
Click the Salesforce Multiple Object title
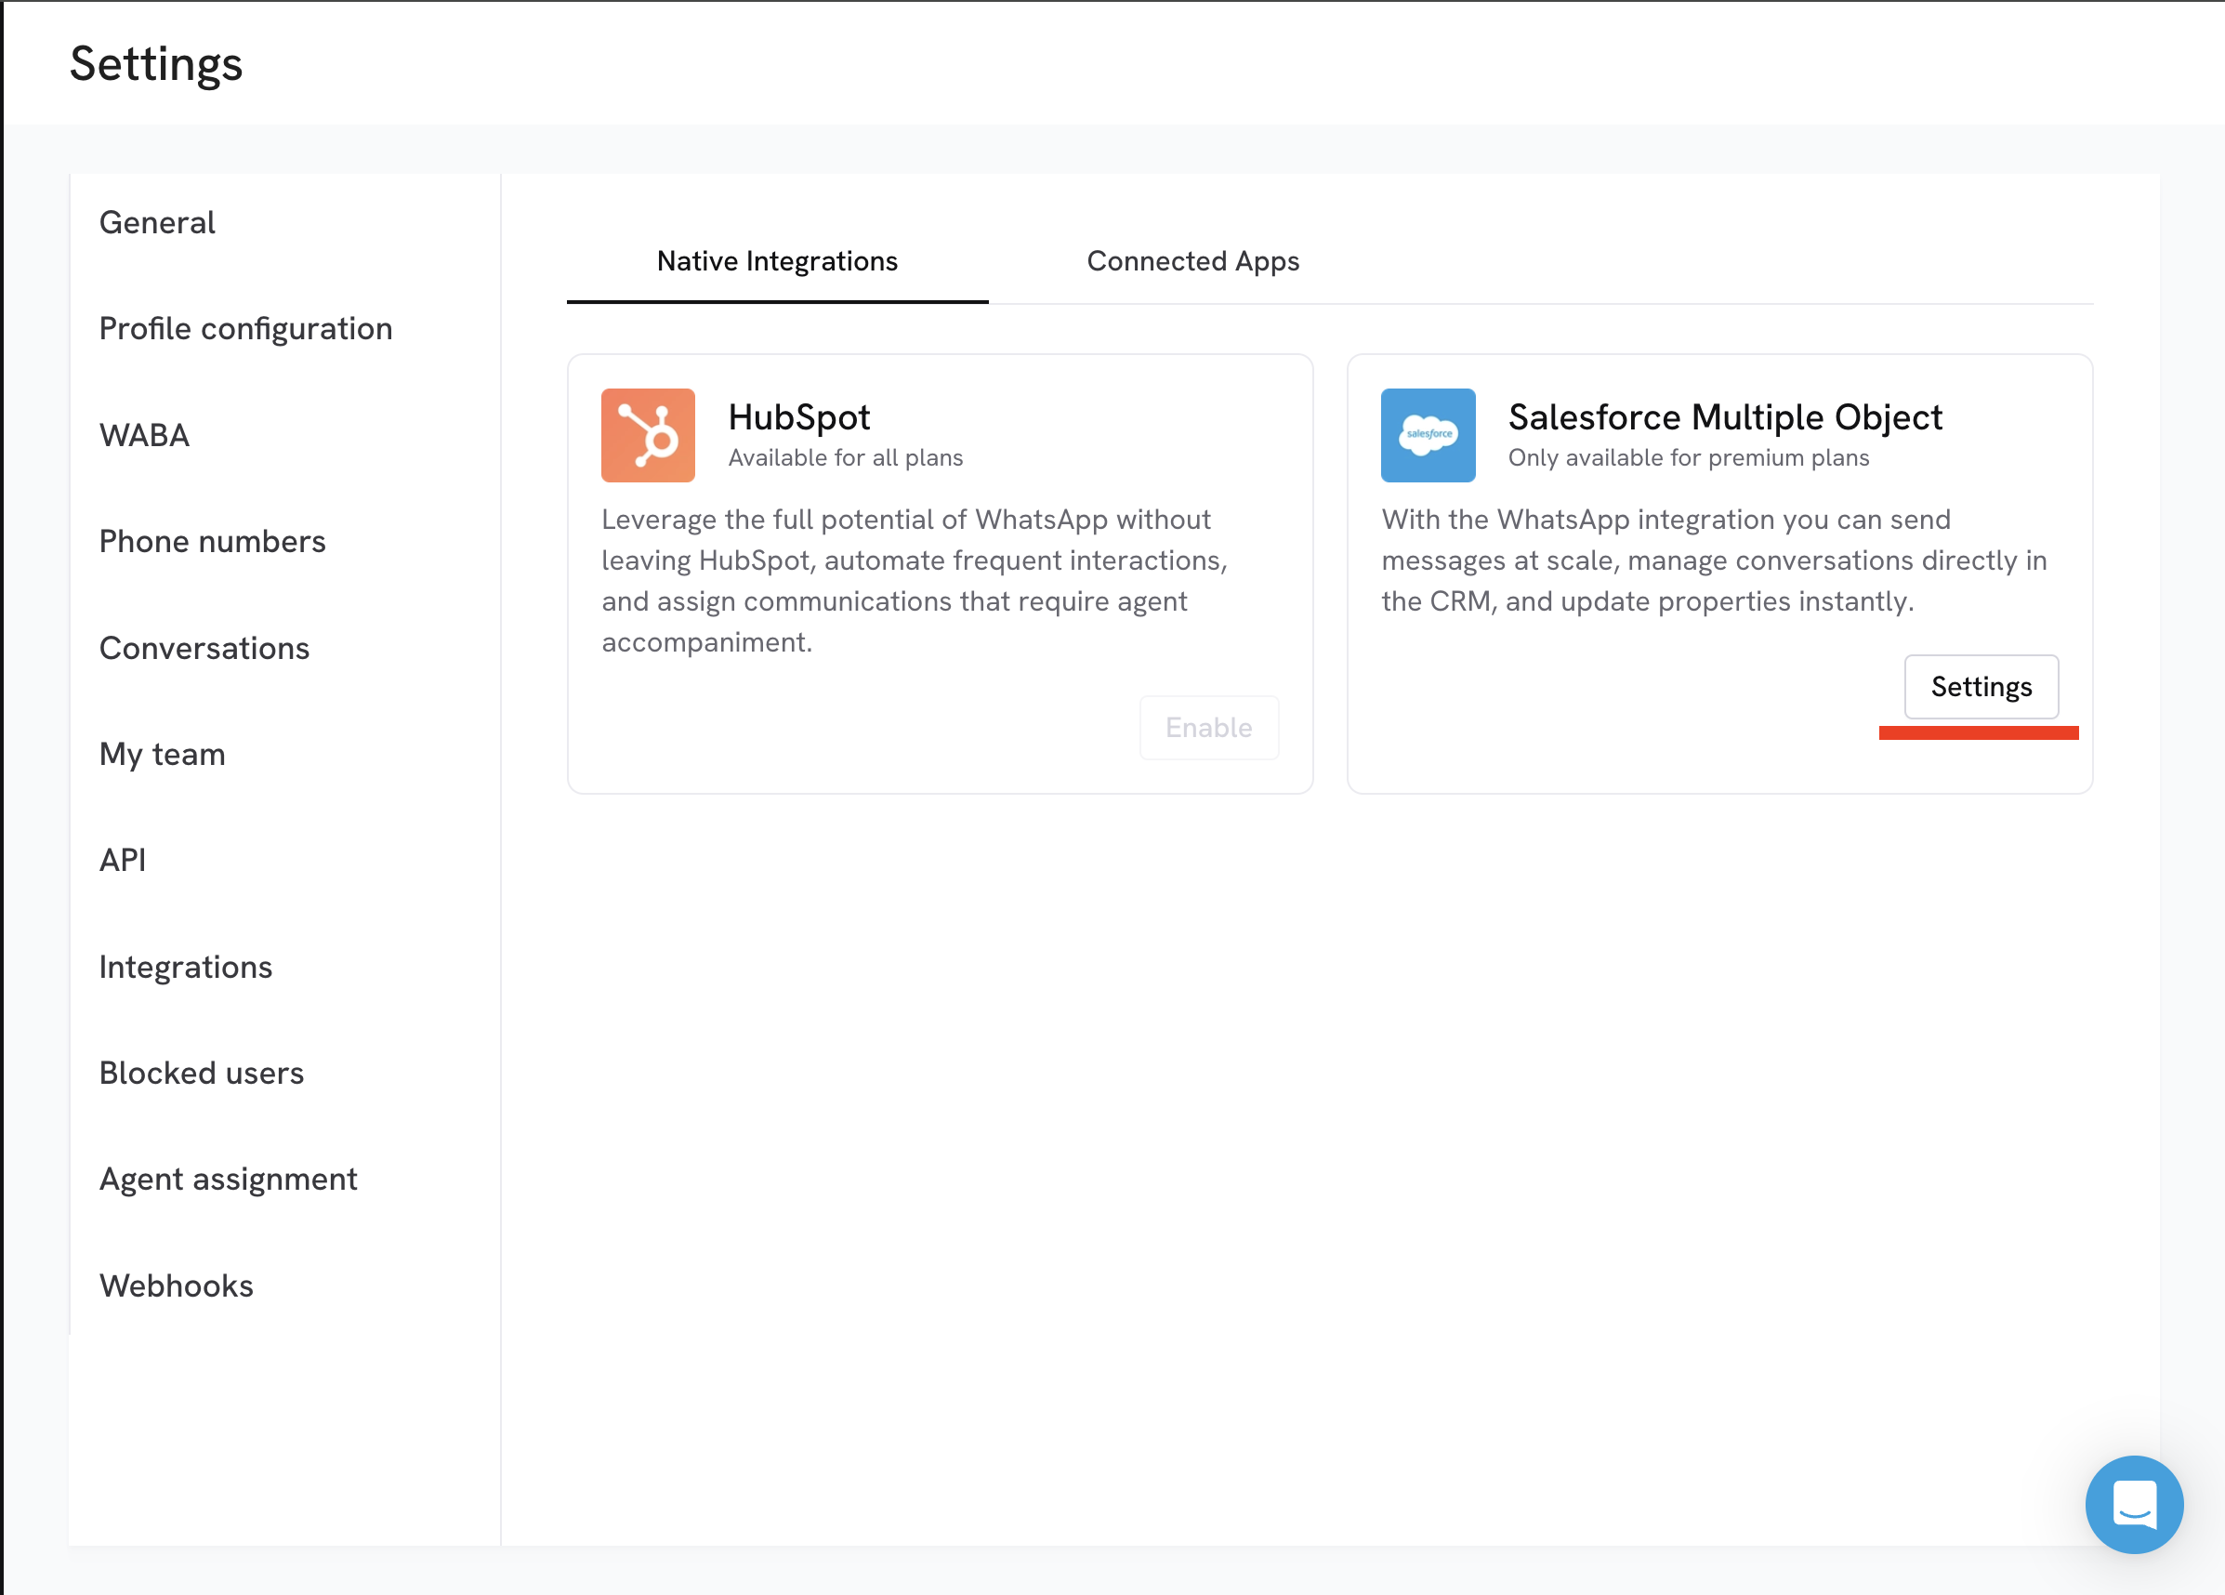1725,417
